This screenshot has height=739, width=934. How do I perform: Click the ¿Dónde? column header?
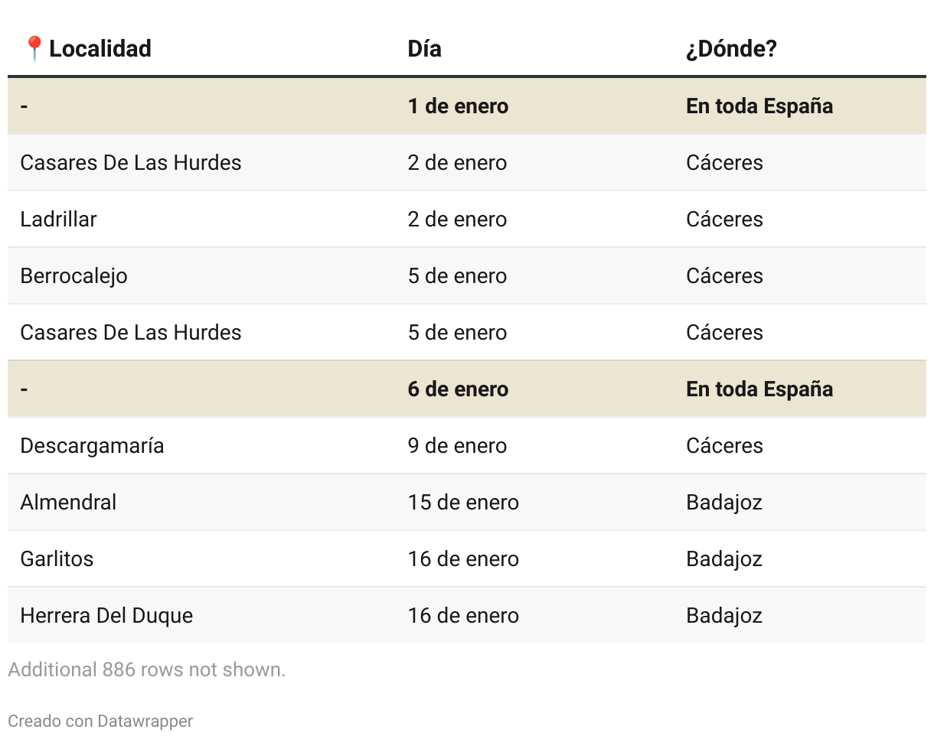[x=731, y=49]
